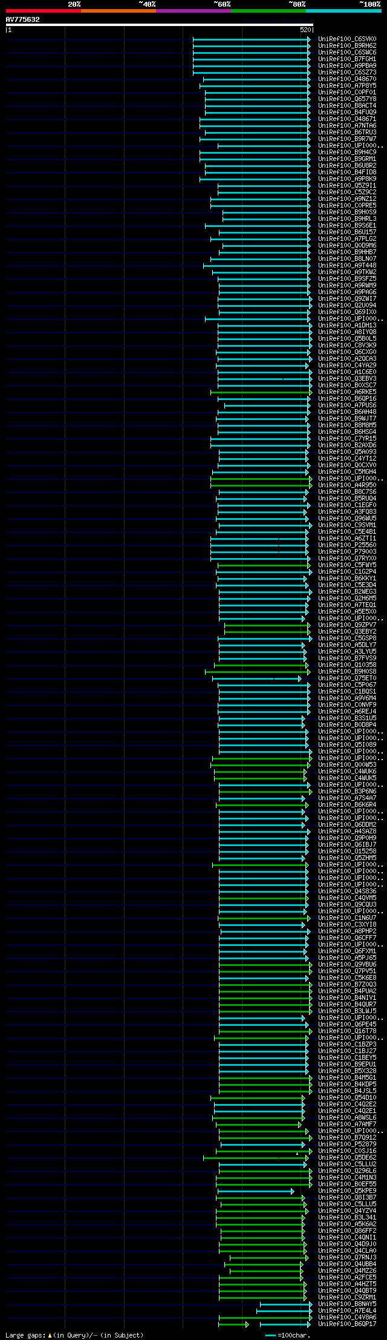Image resolution: width=387 pixels, height=1340 pixels.
Task: Select label UniRef100_P25560
Action: [347, 545]
